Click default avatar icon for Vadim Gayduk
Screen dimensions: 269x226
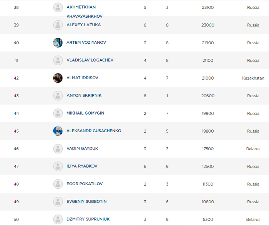pyautogui.click(x=58, y=149)
